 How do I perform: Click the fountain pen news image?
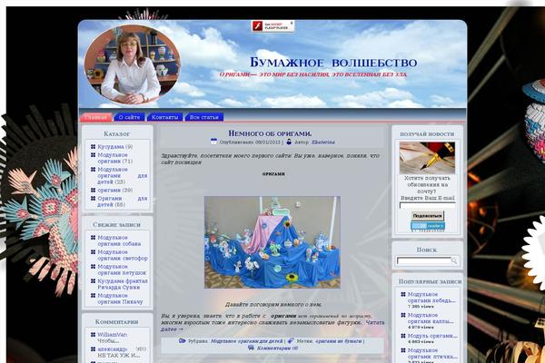(427, 158)
